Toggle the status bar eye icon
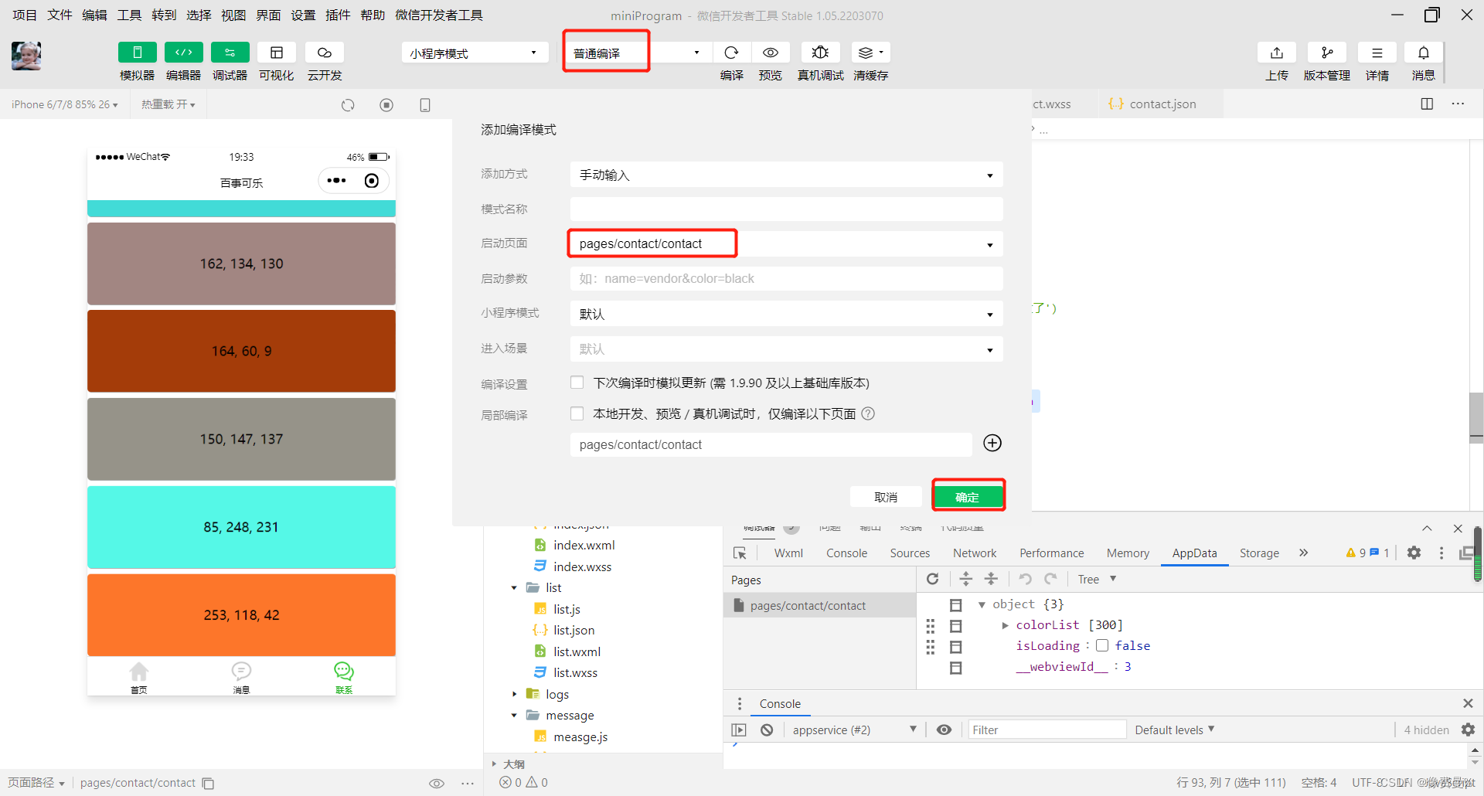The height and width of the screenshot is (796, 1484). (437, 783)
